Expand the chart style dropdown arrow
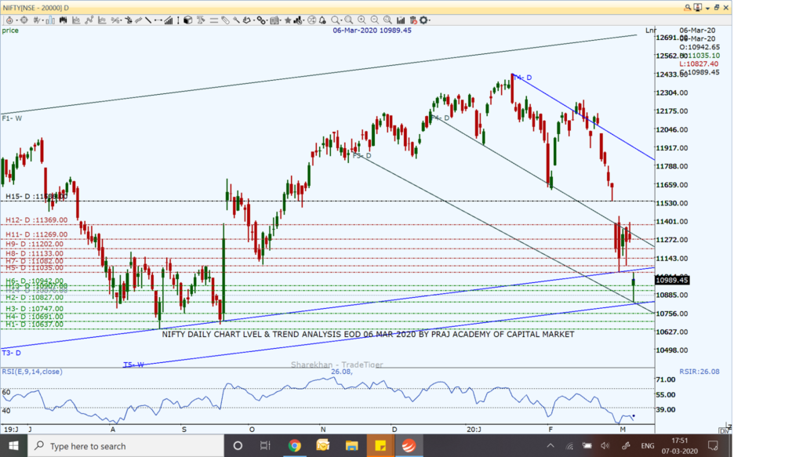Viewport: 803px width, 457px height. tap(42, 20)
